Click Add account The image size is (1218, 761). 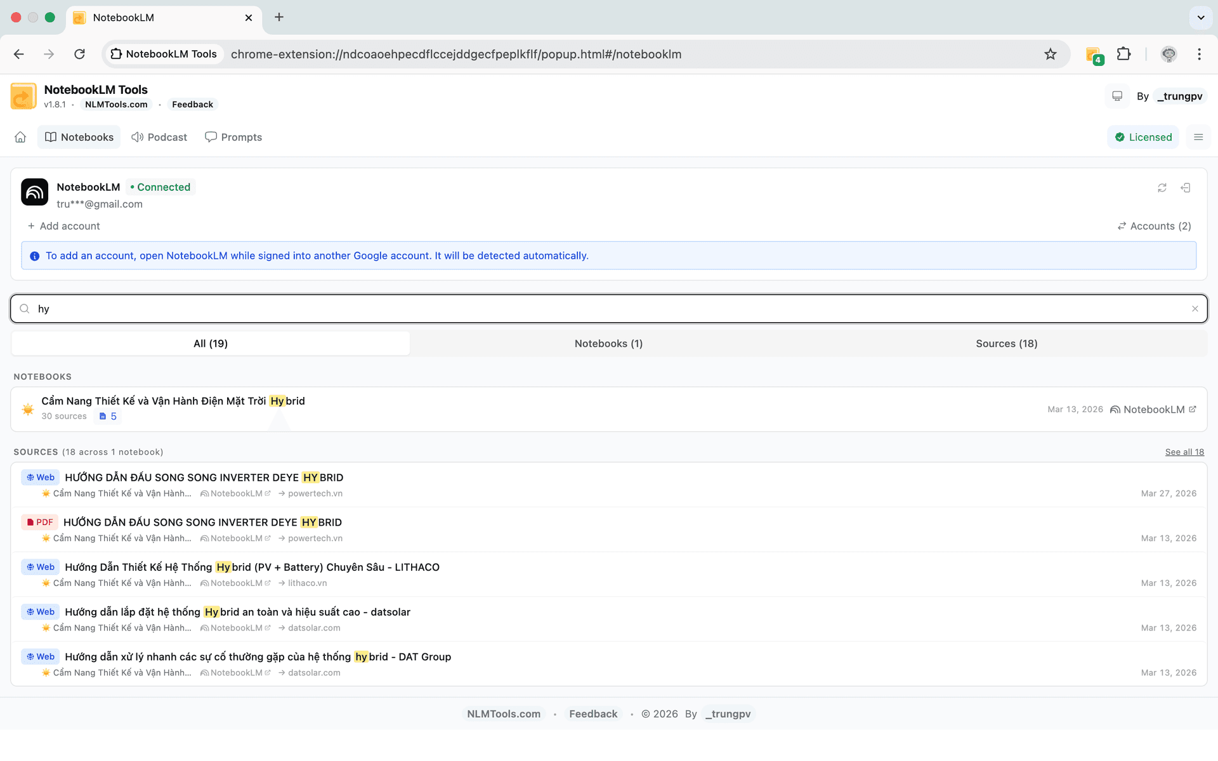[64, 226]
